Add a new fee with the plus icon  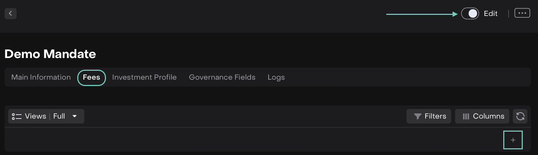point(513,140)
